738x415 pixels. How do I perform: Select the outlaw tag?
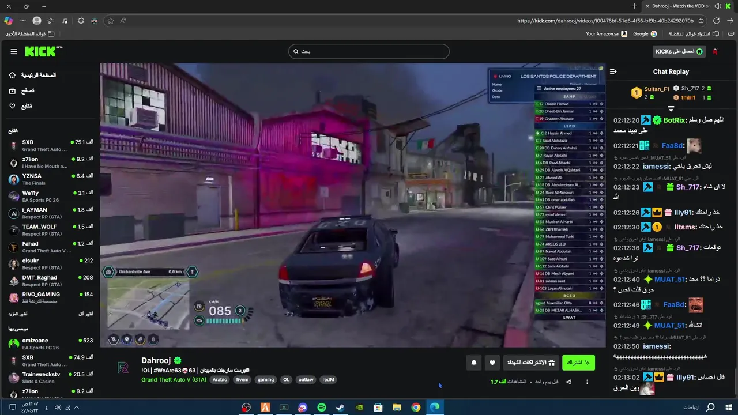(306, 380)
